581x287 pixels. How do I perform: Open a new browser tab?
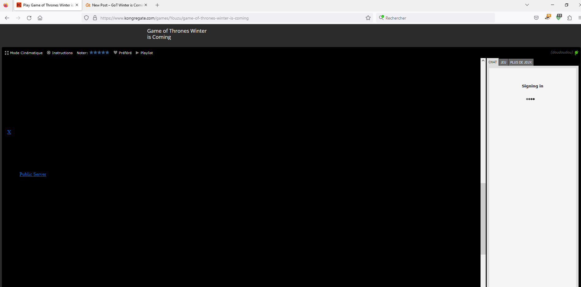157,5
